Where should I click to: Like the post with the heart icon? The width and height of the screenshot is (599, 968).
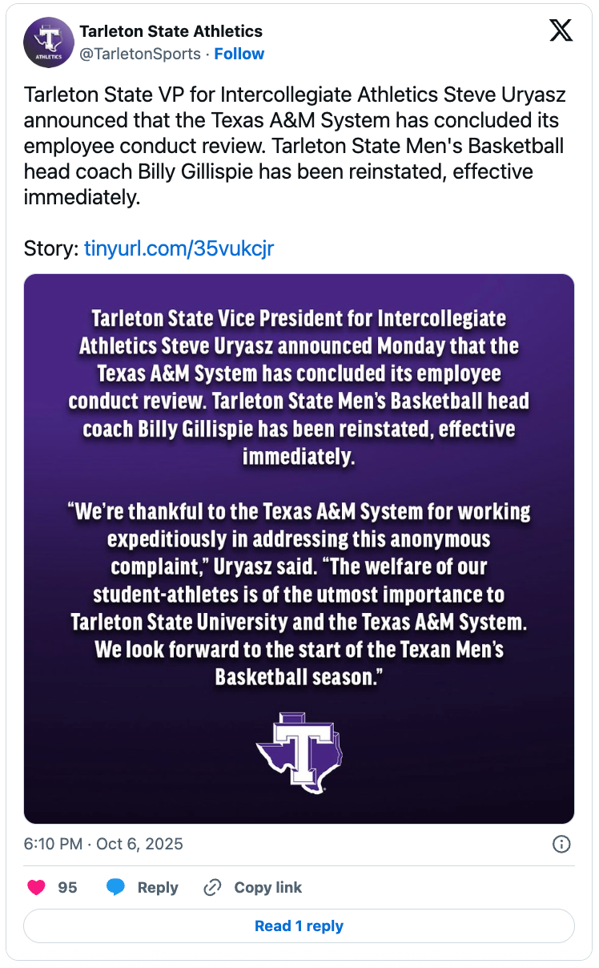(x=37, y=887)
